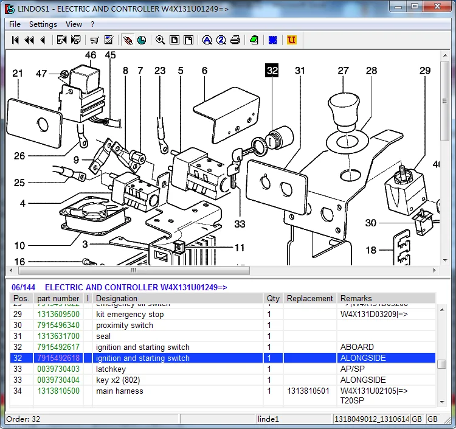The width and height of the screenshot is (456, 429).
Task: Open the View menu
Action: pos(74,24)
